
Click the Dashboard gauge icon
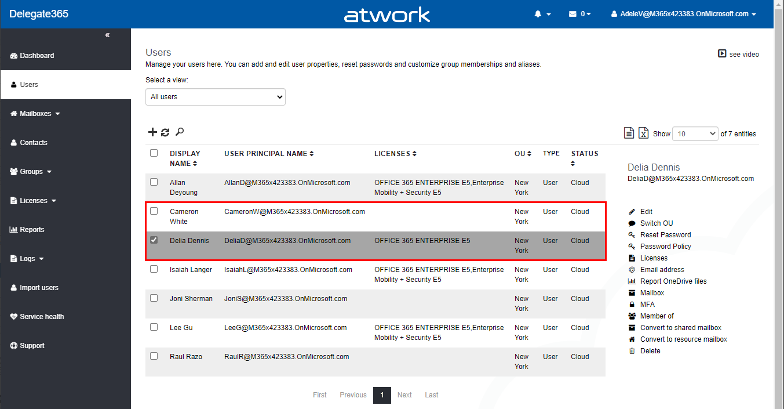coord(14,56)
